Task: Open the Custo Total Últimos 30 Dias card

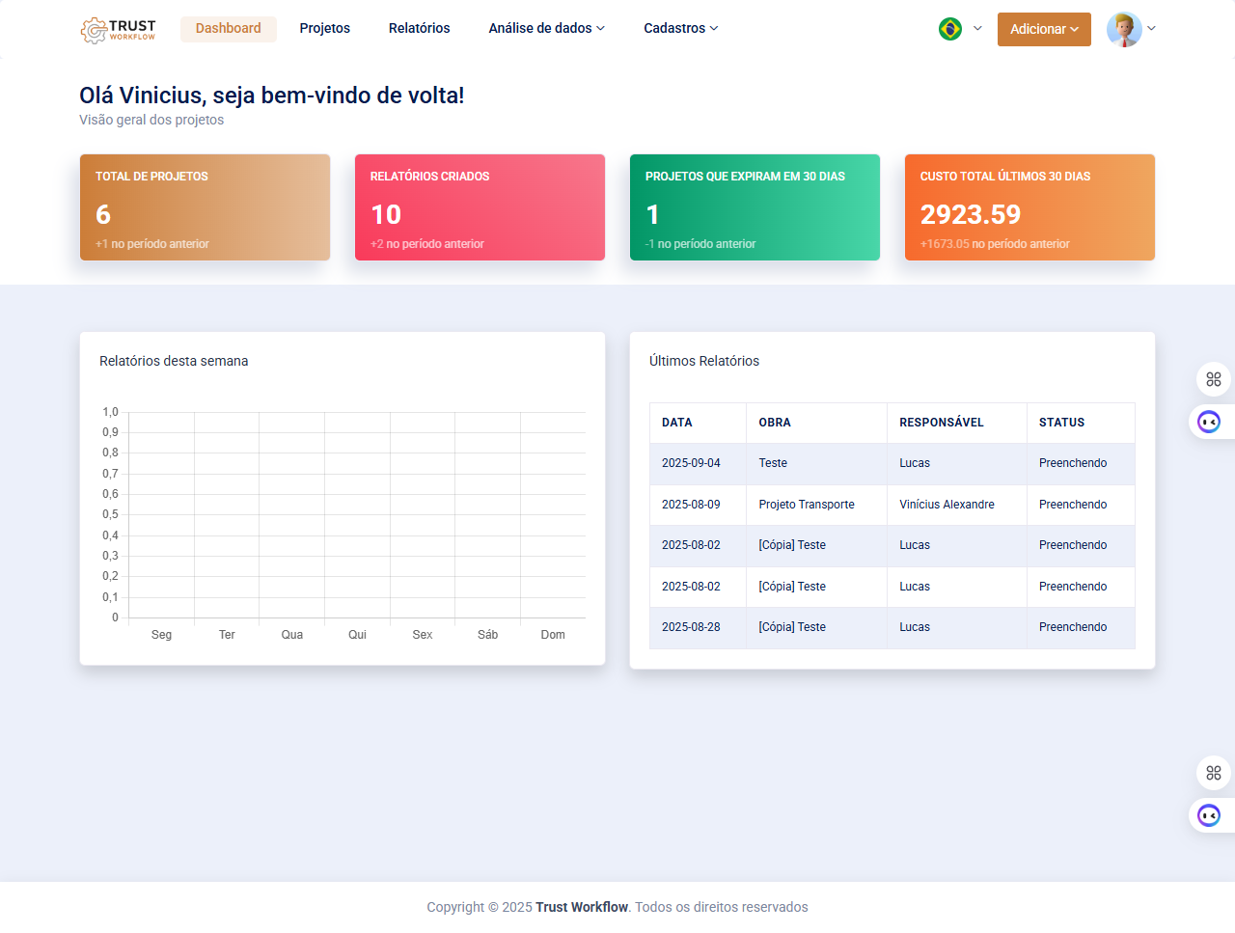Action: tap(1029, 207)
